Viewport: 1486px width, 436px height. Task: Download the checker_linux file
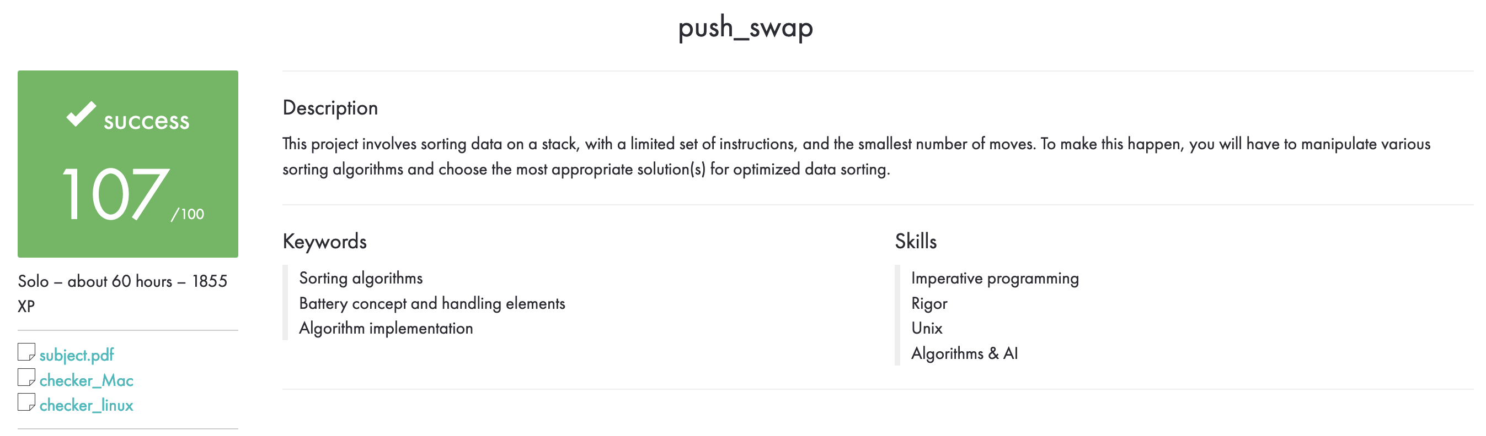(86, 406)
